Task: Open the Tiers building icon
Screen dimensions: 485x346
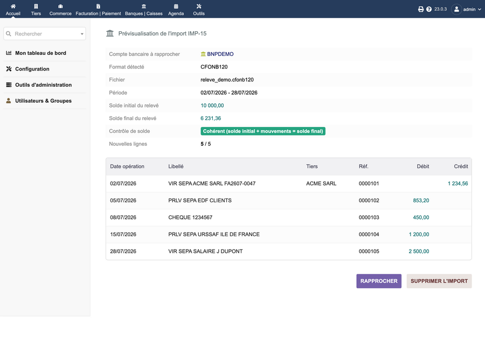Action: (36, 6)
